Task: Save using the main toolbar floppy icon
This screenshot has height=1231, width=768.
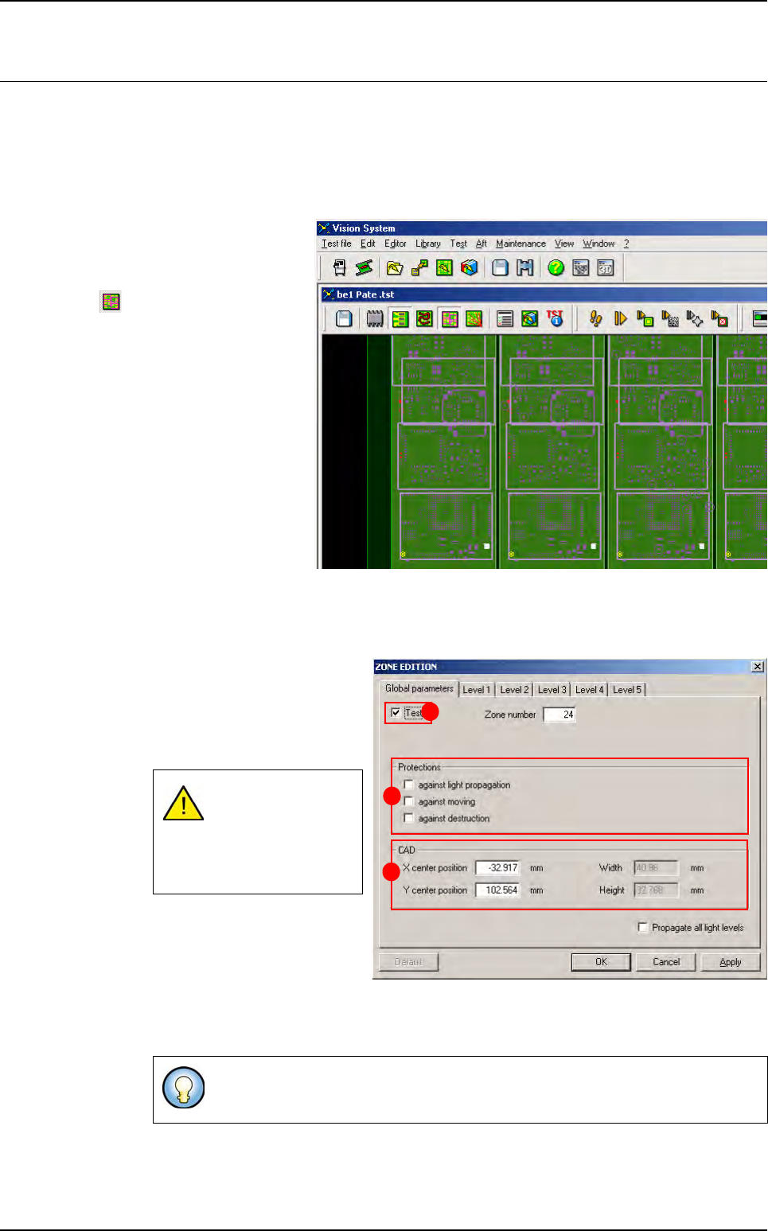Action: (500, 268)
